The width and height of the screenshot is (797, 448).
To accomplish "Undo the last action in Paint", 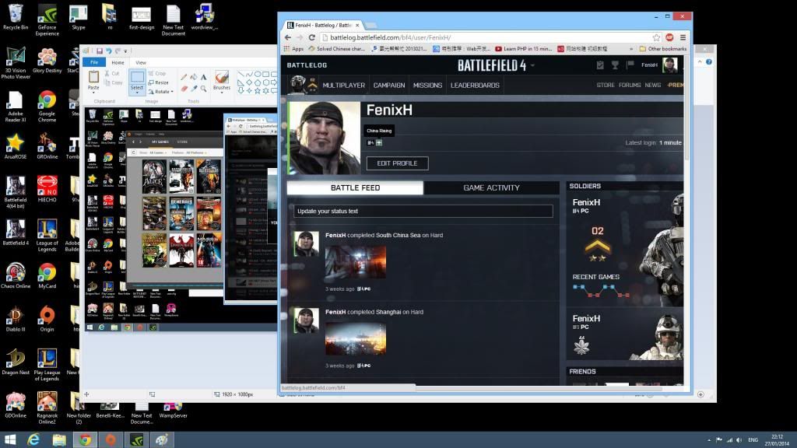I will 108,51.
